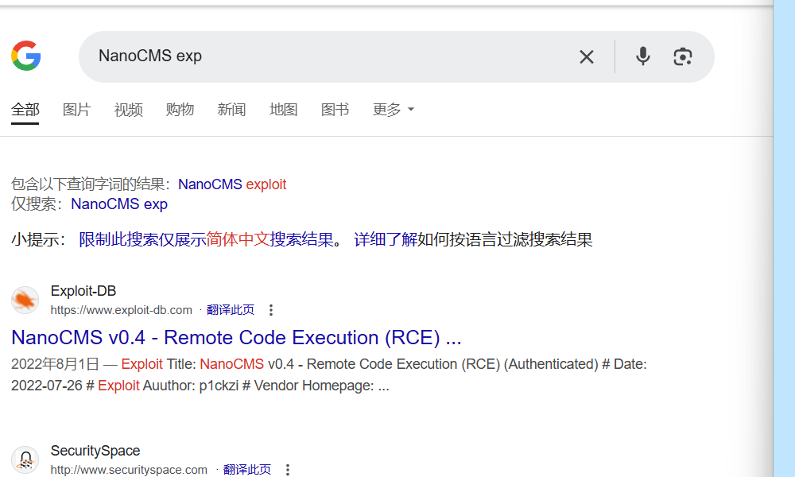Click the Google logo icon
The width and height of the screenshot is (795, 477).
pos(26,56)
